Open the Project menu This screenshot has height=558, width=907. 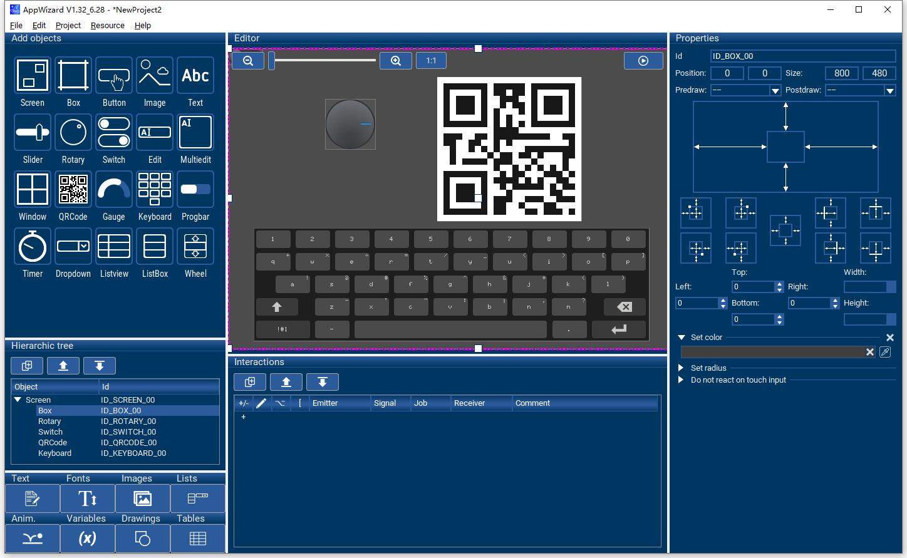[68, 26]
